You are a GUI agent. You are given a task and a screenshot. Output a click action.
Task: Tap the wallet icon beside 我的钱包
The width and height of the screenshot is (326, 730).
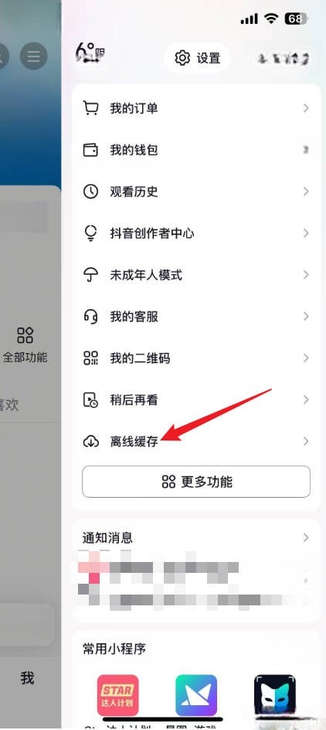tap(90, 150)
